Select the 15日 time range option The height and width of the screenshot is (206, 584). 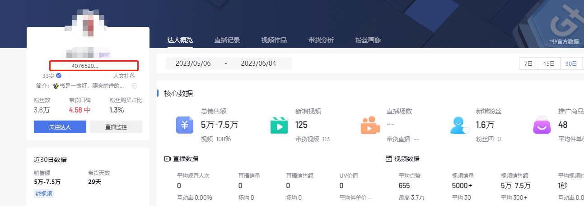pyautogui.click(x=549, y=64)
